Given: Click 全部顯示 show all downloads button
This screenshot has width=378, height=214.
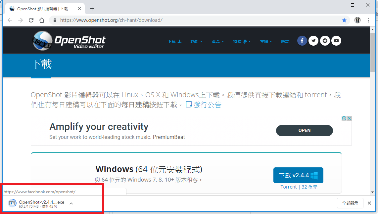Looking at the screenshot, I should click(350, 203).
